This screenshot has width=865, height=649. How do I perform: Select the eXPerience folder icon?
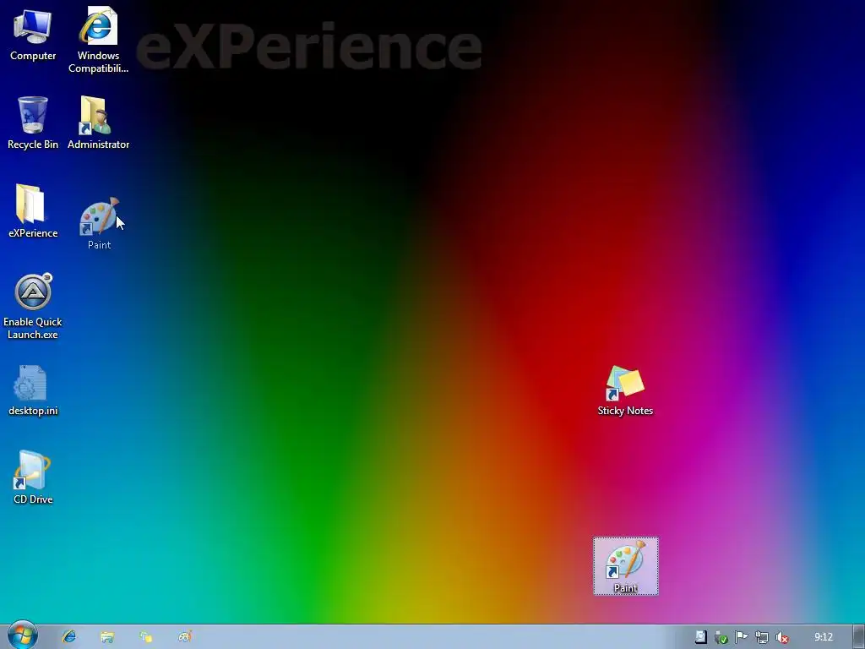tap(33, 210)
